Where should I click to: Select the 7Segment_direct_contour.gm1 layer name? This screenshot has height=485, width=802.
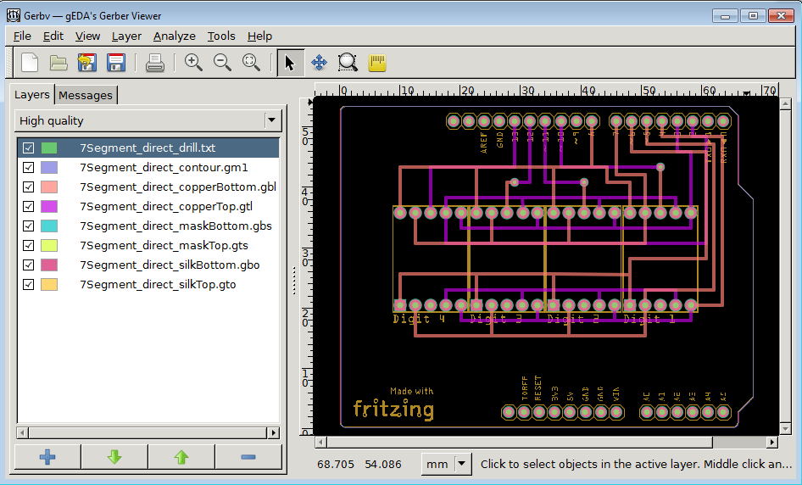[x=164, y=167]
